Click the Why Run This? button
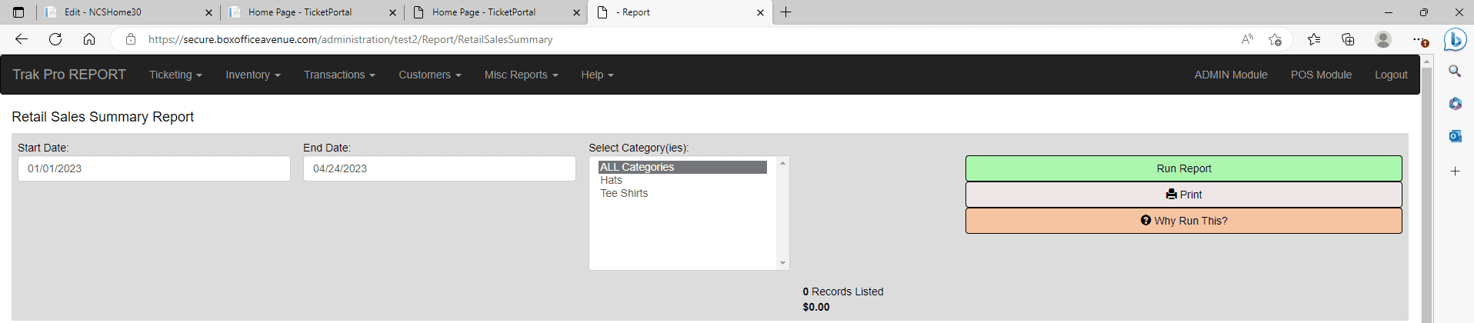The image size is (1474, 323). tap(1183, 221)
